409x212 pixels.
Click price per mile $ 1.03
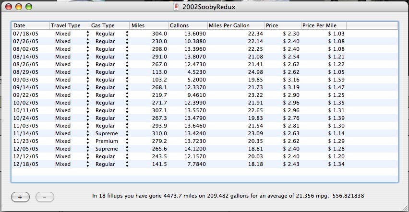[336, 34]
